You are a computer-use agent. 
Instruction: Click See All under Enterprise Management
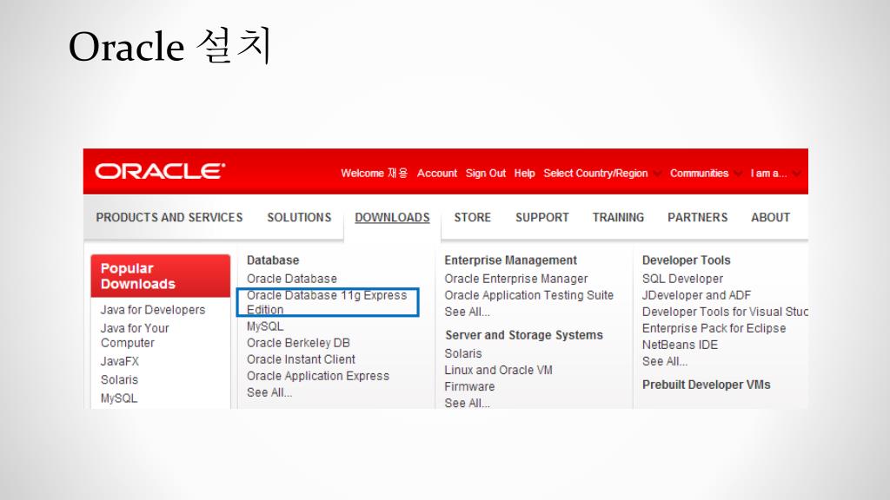pyautogui.click(x=467, y=312)
